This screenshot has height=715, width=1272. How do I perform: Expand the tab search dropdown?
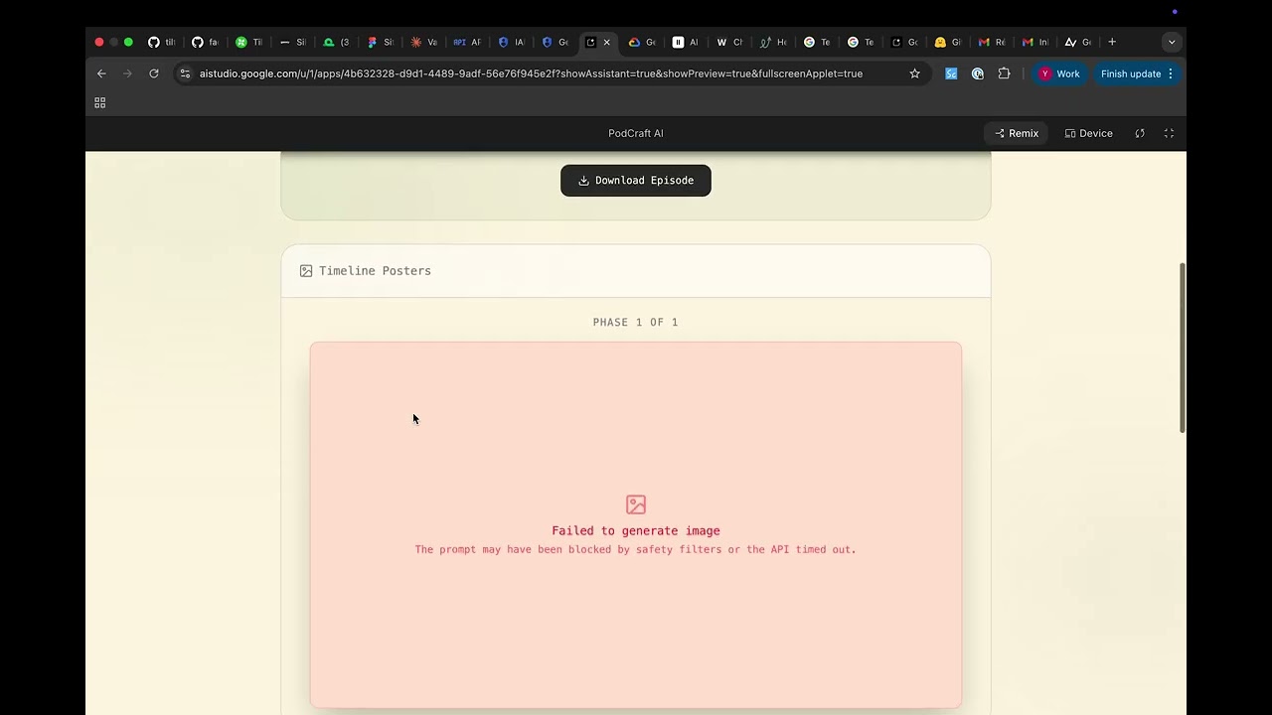tap(1172, 42)
